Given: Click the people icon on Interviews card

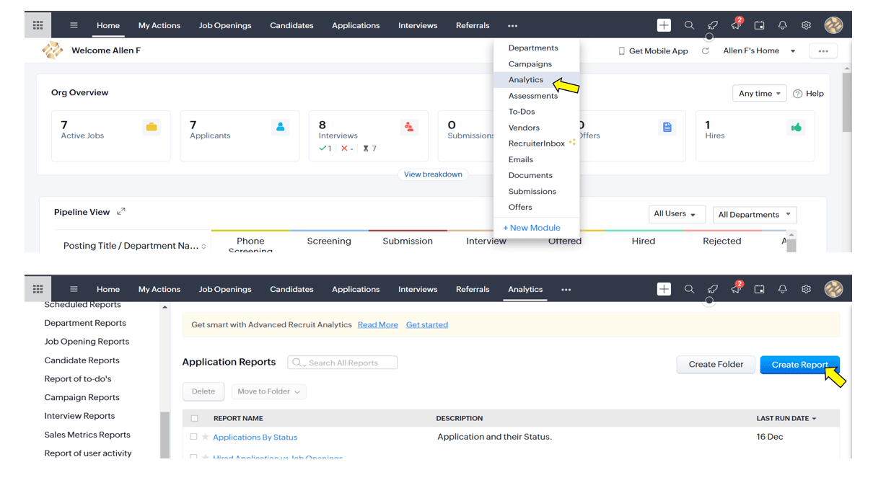Looking at the screenshot, I should coord(409,128).
